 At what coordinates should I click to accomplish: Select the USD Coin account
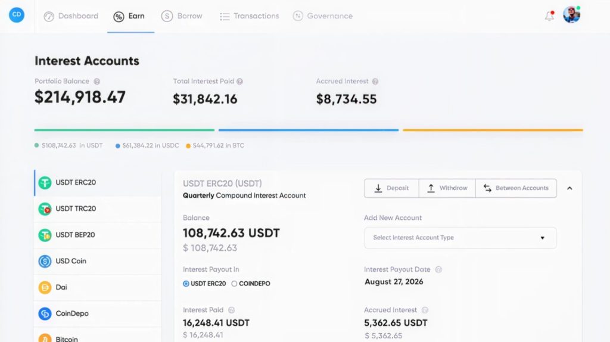tap(98, 261)
